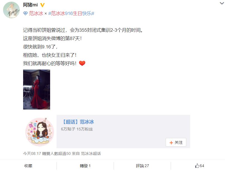Screen dimensions: 225x171
Task: Click the red heart emoji
Action: tap(82, 63)
